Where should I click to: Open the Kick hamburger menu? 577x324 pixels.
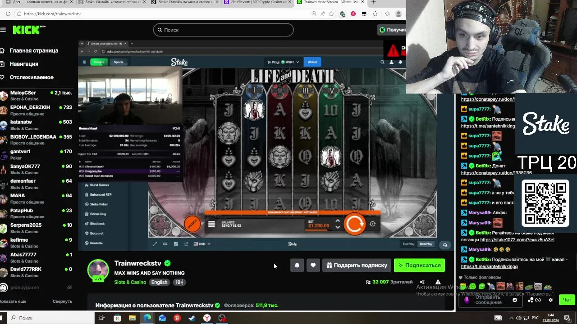click(3, 30)
